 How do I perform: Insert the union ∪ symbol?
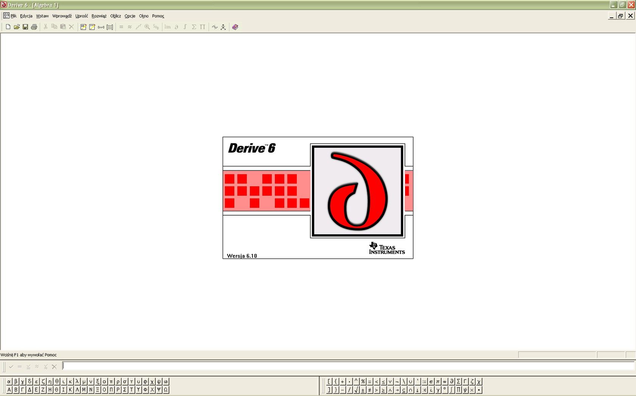point(411,381)
